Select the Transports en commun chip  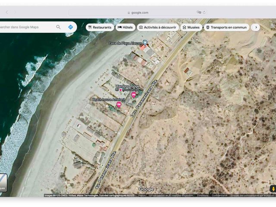(x=226, y=27)
